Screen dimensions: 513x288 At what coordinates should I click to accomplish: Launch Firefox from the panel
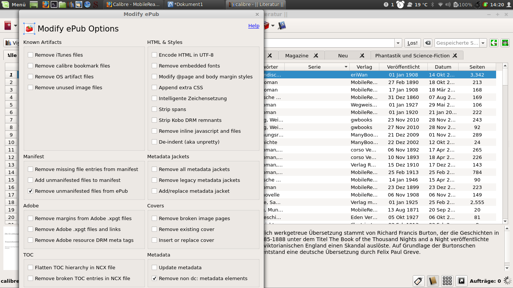[x=45, y=4]
